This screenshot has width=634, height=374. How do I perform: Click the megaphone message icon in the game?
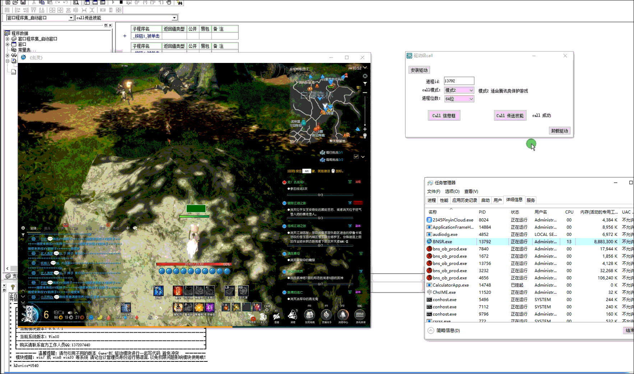(x=293, y=315)
